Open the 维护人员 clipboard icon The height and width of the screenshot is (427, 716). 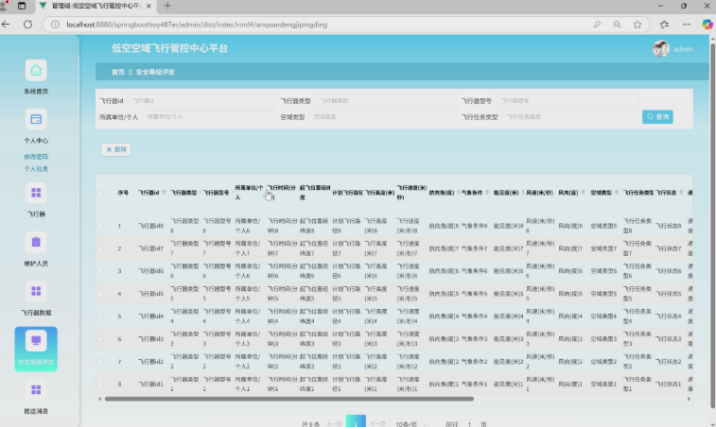pos(36,242)
